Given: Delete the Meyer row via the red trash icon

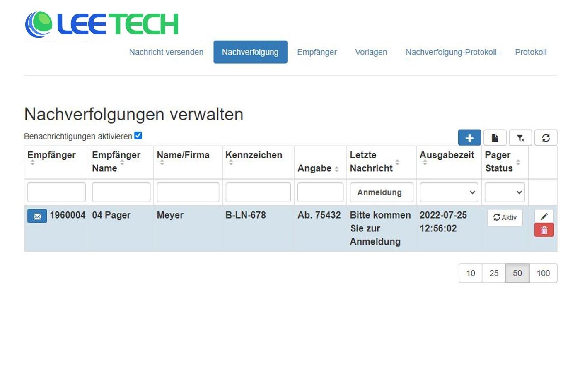Looking at the screenshot, I should [544, 230].
